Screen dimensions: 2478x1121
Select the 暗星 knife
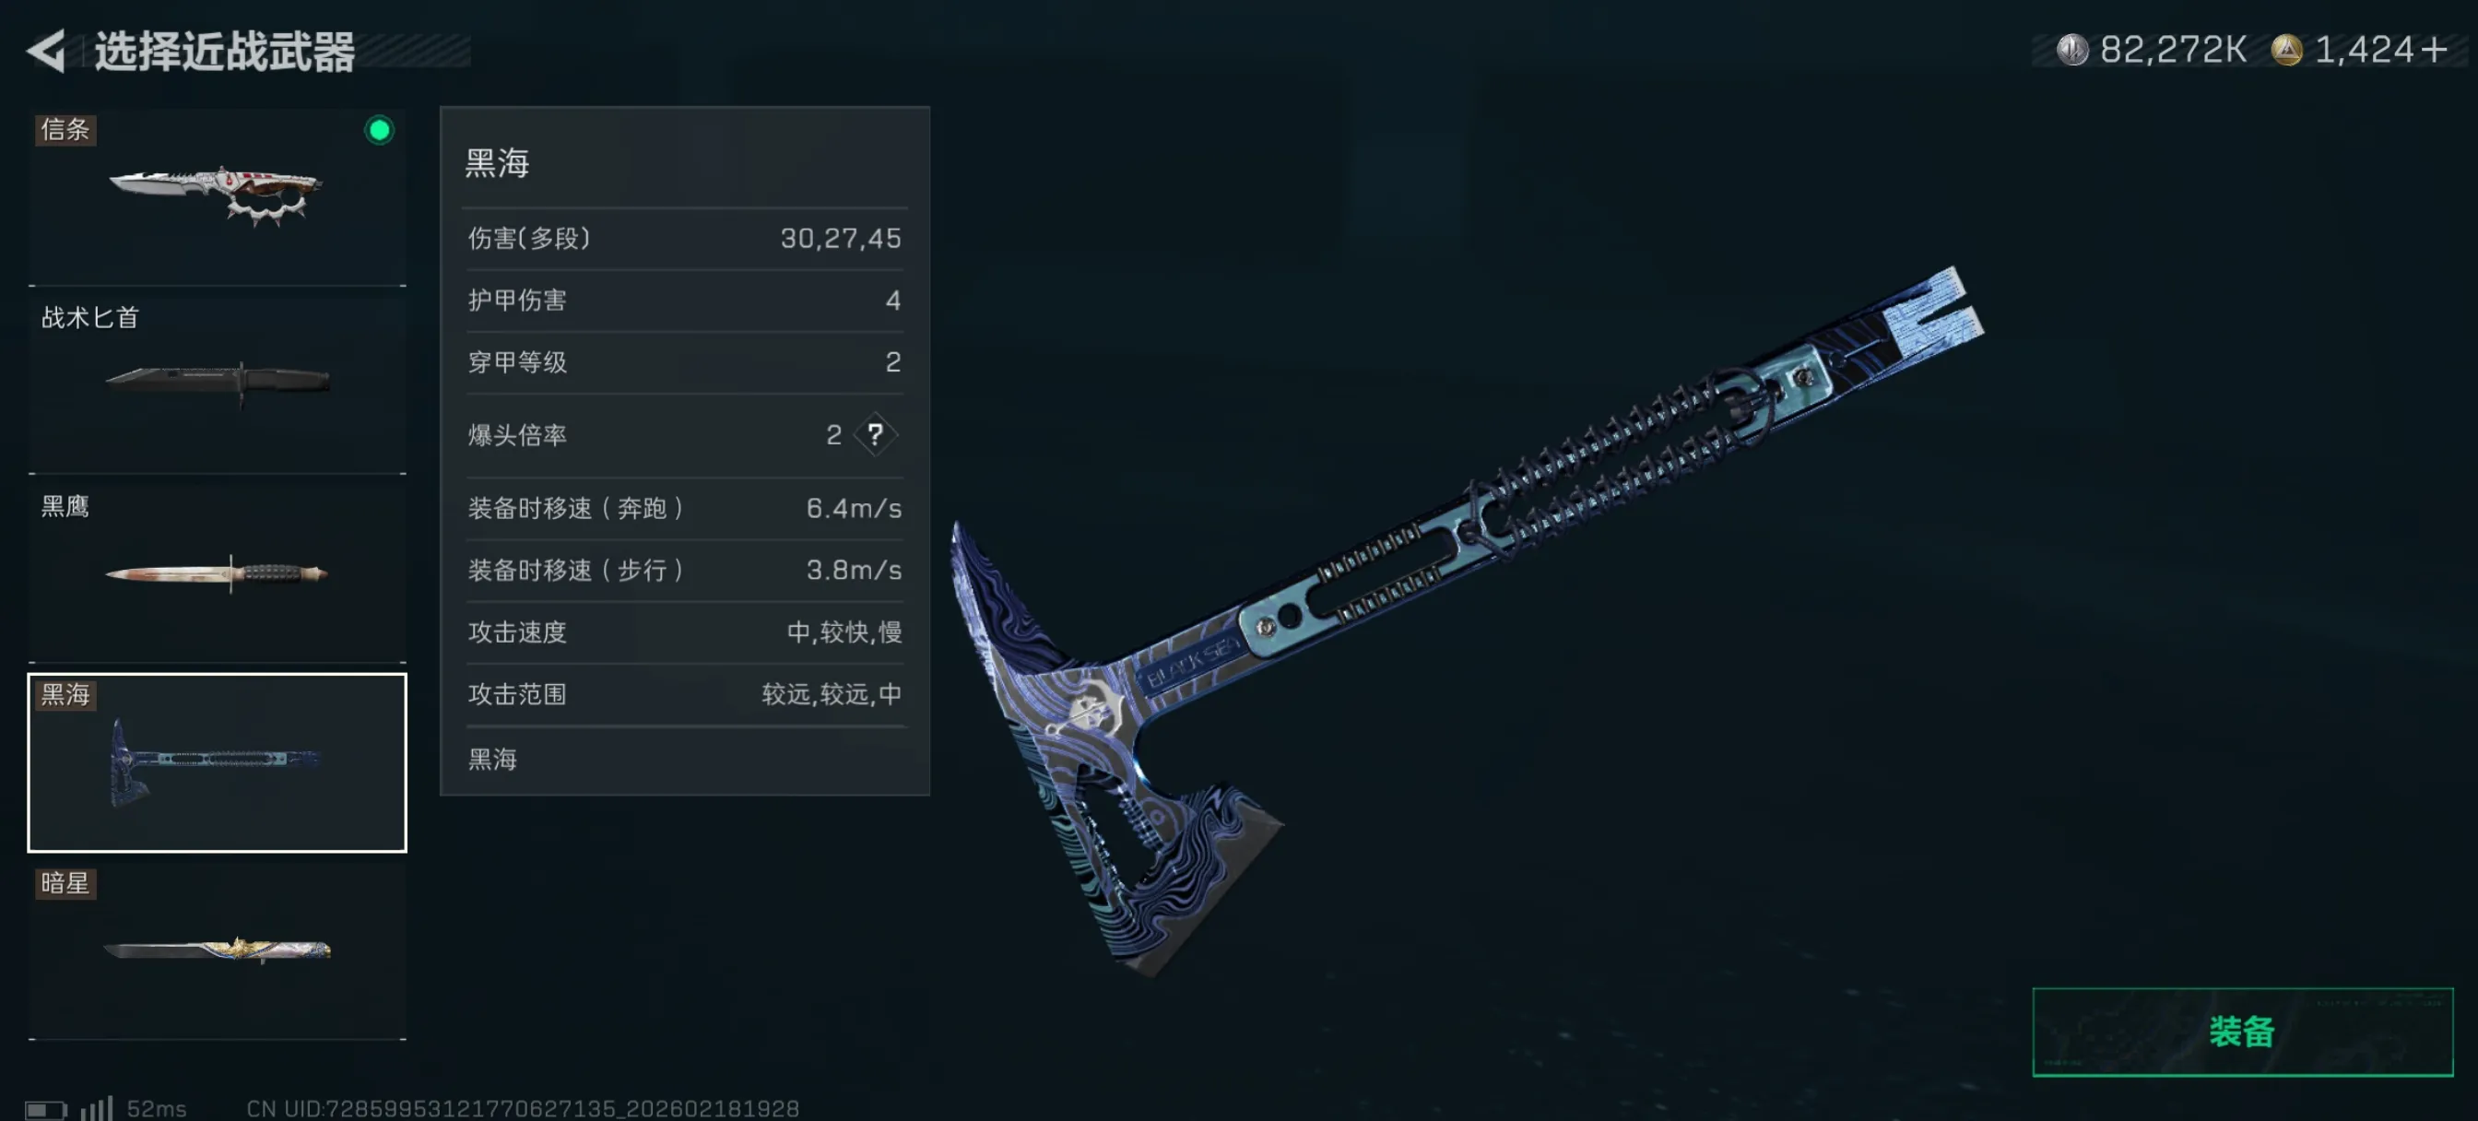pos(218,950)
